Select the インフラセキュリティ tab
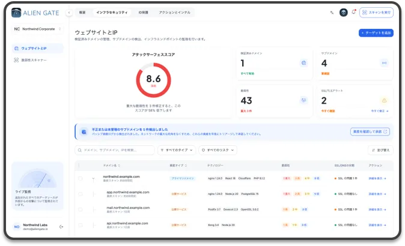The height and width of the screenshot is (246, 405). pyautogui.click(x=112, y=13)
